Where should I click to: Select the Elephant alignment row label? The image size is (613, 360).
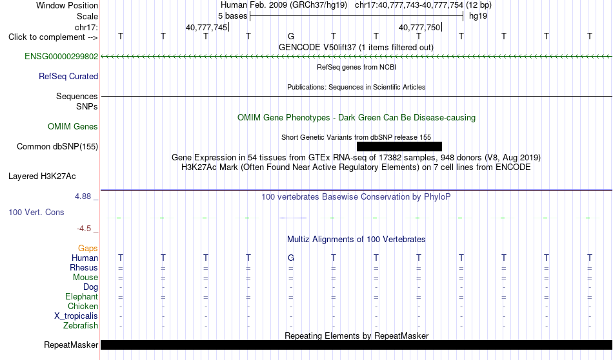tap(82, 296)
